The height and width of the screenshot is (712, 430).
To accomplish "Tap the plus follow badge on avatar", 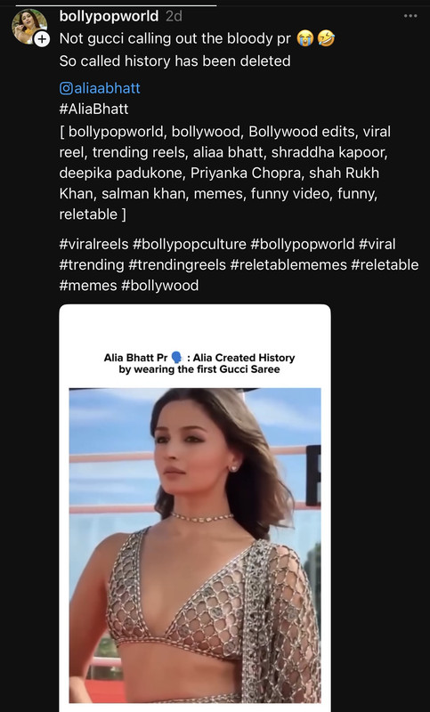I will (x=42, y=39).
